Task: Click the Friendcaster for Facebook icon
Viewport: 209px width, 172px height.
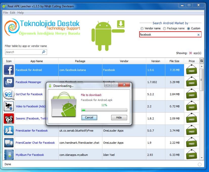Action: [x=9, y=131]
